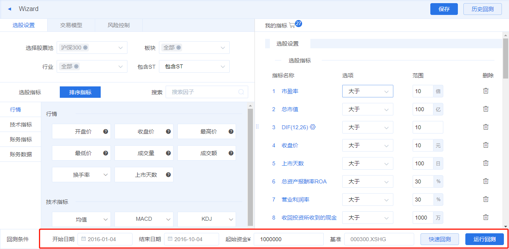Image resolution: width=509 pixels, height=249 pixels.
Task: Click the 保存 button
Action: pos(444,9)
